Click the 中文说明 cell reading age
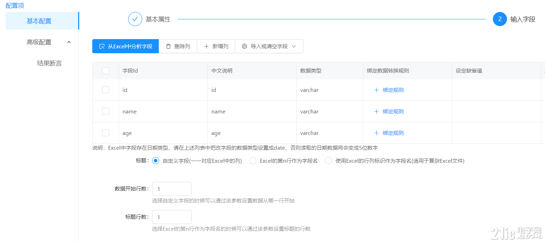This screenshot has height=242, width=545. 252,133
